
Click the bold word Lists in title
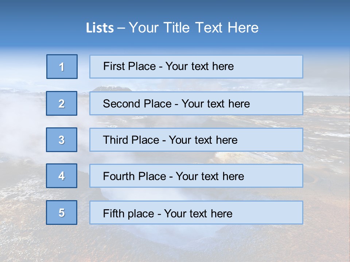pyautogui.click(x=100, y=28)
